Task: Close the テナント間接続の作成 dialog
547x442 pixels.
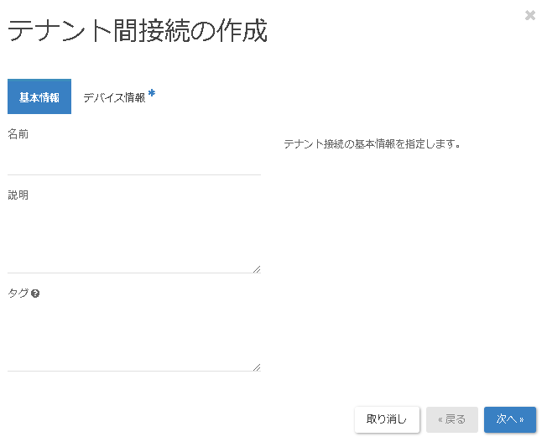Action: [529, 15]
